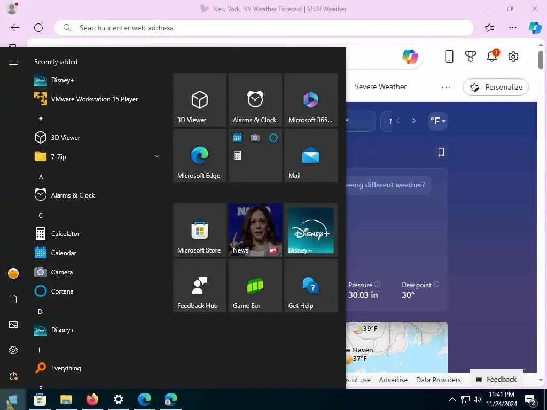Open Pictures from the Start sidebar
Viewport: 547px width, 410px height.
point(13,325)
